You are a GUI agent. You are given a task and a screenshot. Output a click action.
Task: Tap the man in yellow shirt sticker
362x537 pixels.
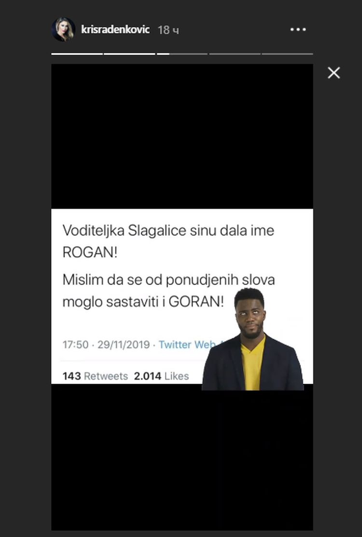252,339
